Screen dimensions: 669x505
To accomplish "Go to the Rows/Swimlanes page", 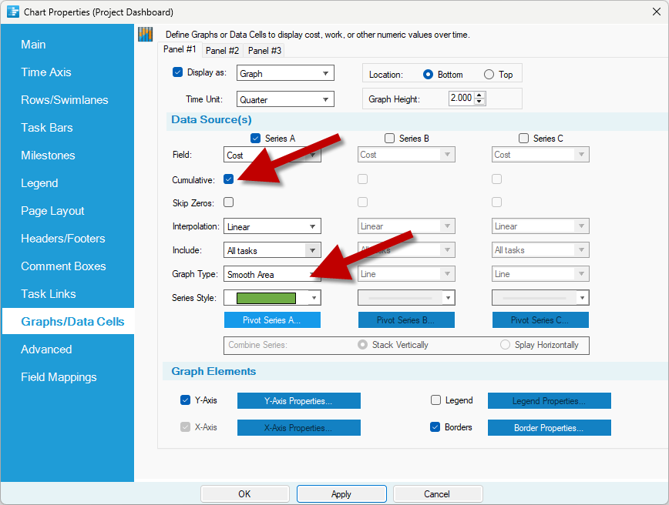I will (65, 100).
